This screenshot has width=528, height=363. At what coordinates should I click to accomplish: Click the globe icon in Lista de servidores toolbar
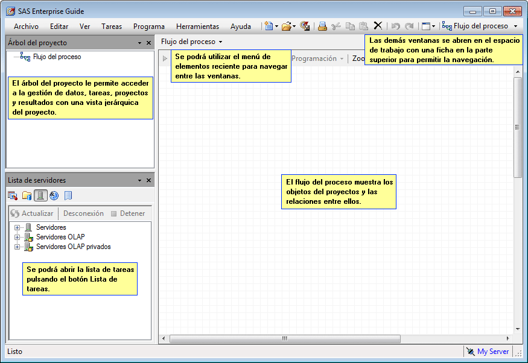(x=53, y=195)
